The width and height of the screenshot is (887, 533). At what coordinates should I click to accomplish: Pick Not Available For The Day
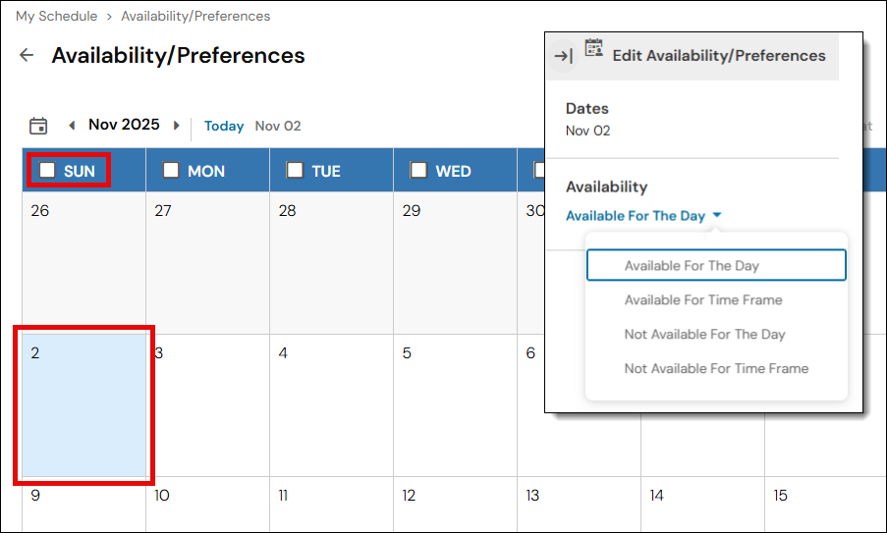click(x=704, y=334)
